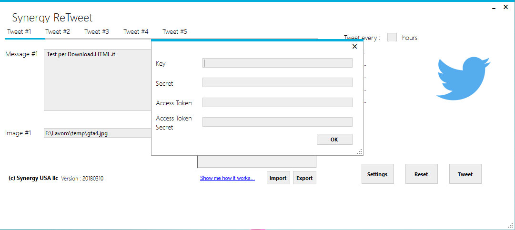The width and height of the screenshot is (515, 230).
Task: Click the Message #1 text area
Action: coord(98,80)
